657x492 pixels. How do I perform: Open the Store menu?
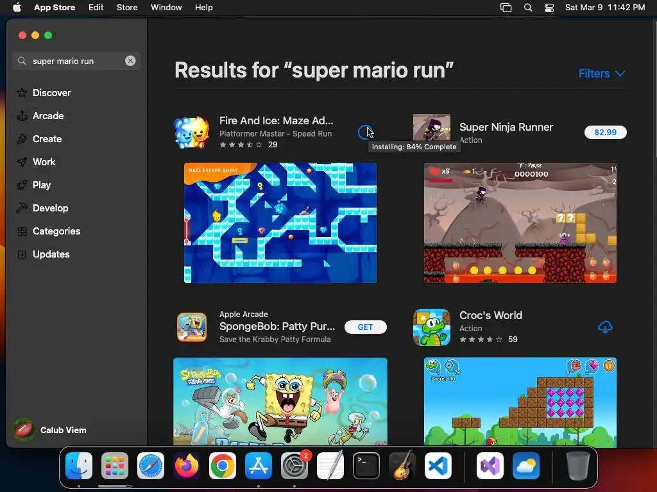pyautogui.click(x=127, y=8)
